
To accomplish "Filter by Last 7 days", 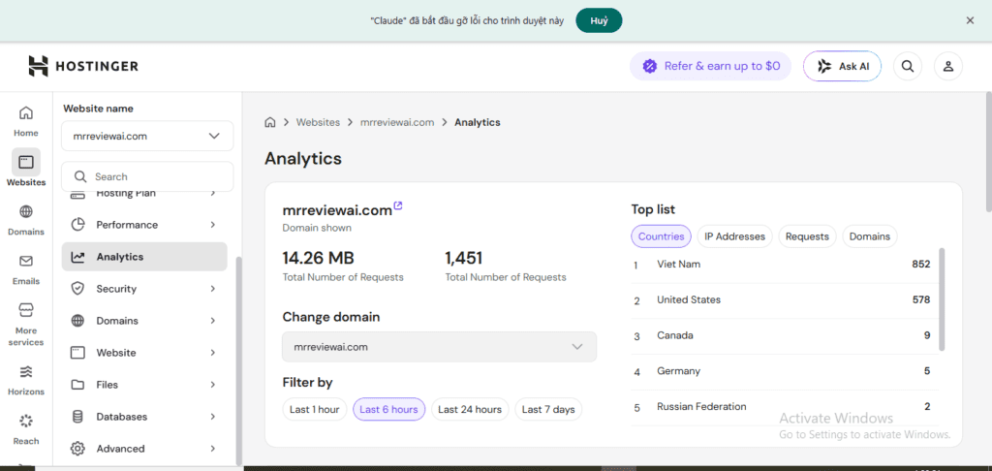I will (548, 409).
